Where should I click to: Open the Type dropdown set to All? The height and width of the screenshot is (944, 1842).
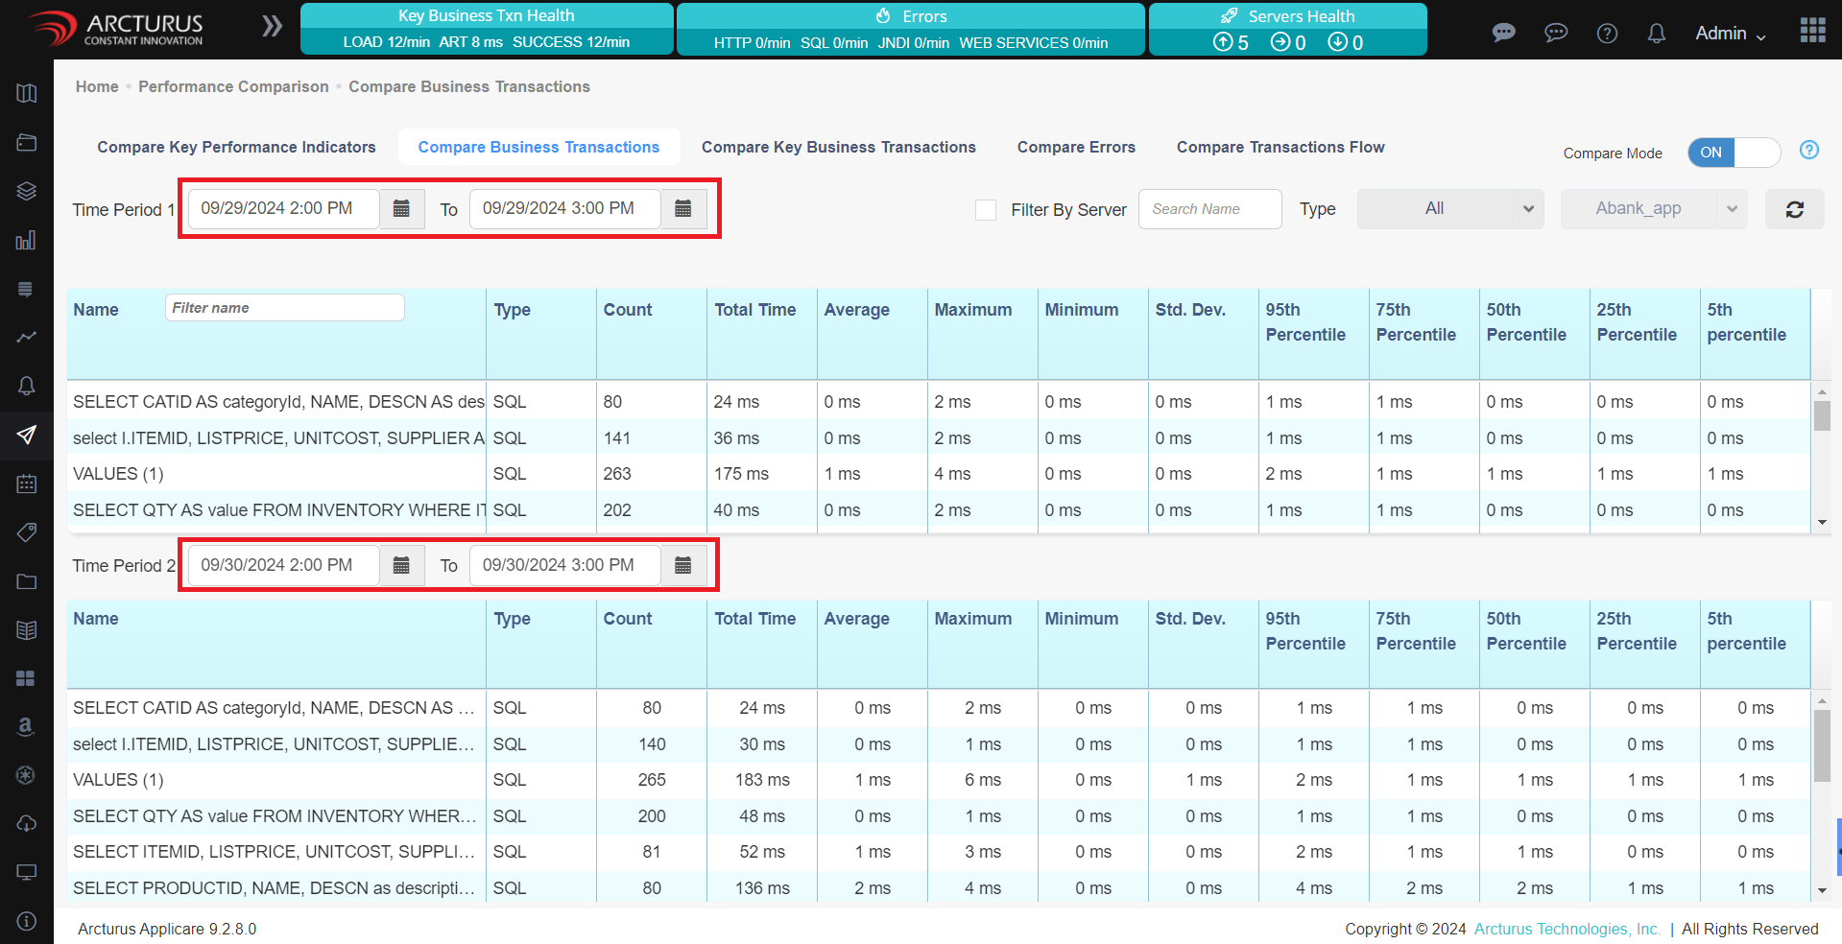click(1449, 208)
